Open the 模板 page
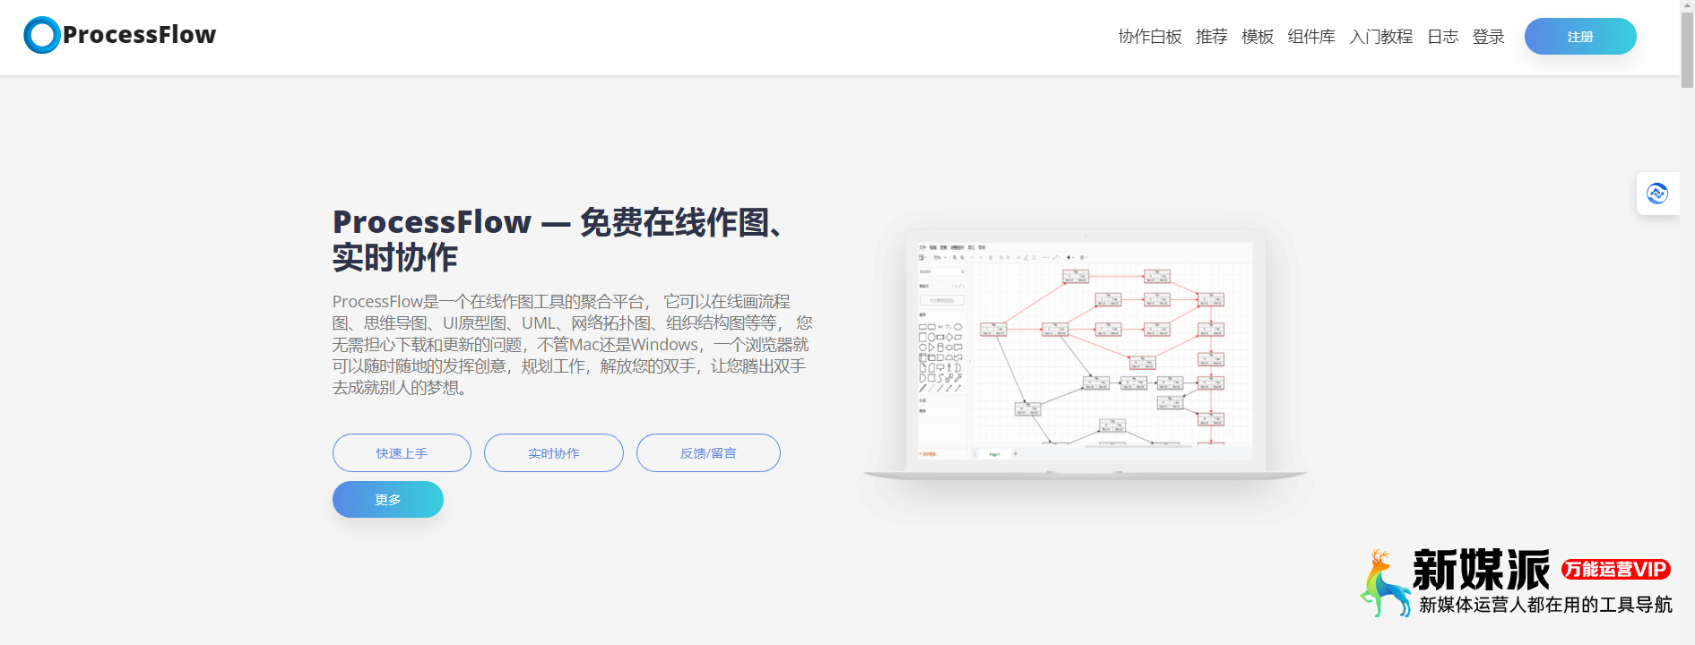The height and width of the screenshot is (645, 1695). tap(1258, 37)
